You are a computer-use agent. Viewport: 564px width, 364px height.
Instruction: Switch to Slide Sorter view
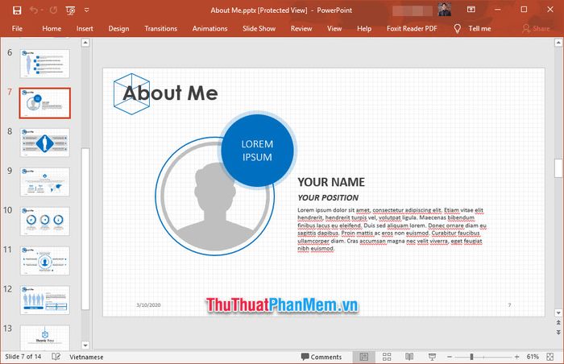[387, 356]
